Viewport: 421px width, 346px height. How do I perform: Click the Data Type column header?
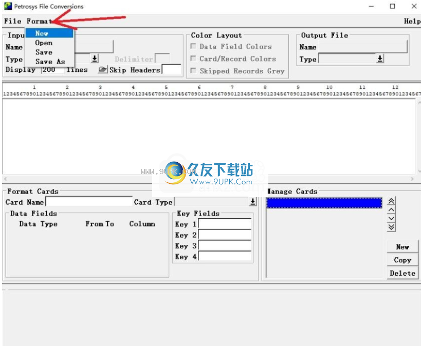[x=39, y=224]
